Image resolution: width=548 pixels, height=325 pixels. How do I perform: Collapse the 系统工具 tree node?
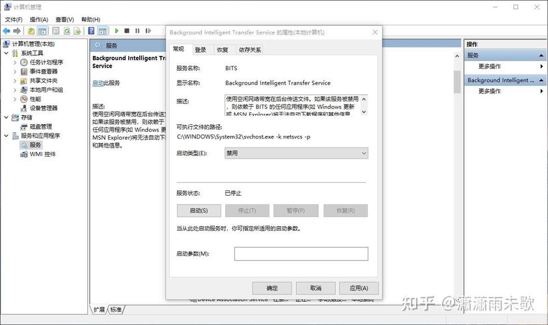[7, 53]
